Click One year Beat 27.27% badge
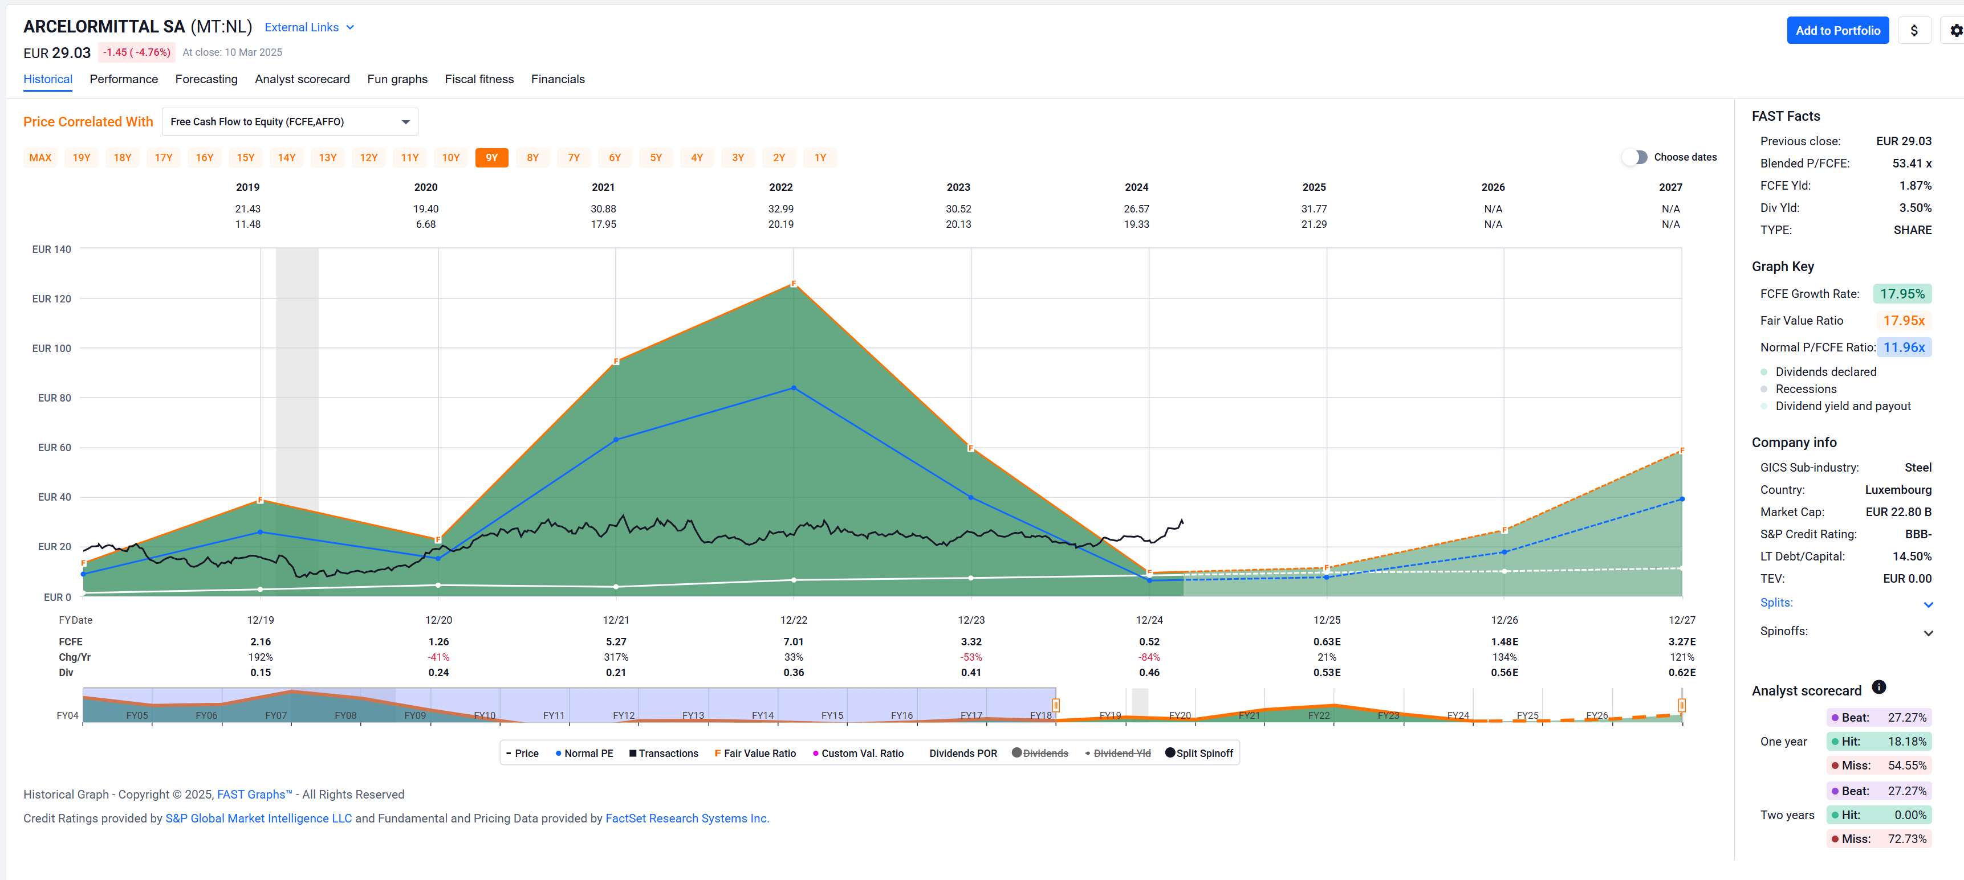Viewport: 1964px width, 880px height. coord(1878,718)
